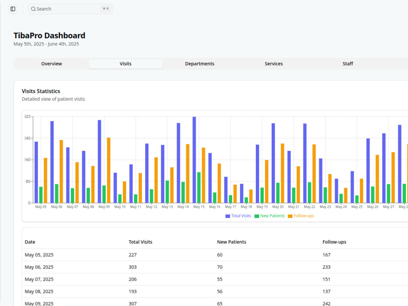The height and width of the screenshot is (306, 408).
Task: Open the Staff tab
Action: pyautogui.click(x=348, y=64)
